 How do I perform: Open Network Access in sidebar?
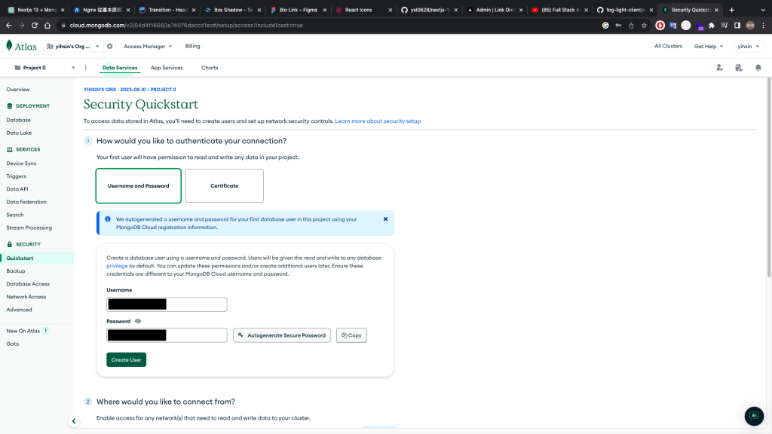coord(26,297)
